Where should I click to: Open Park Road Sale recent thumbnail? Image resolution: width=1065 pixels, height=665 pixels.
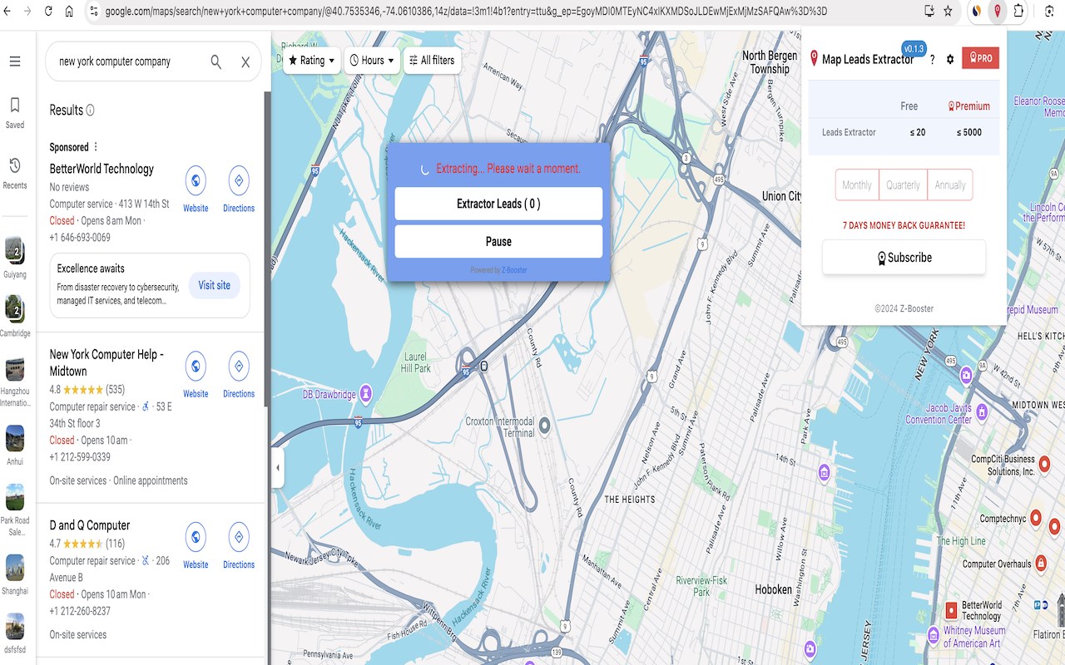pos(14,510)
